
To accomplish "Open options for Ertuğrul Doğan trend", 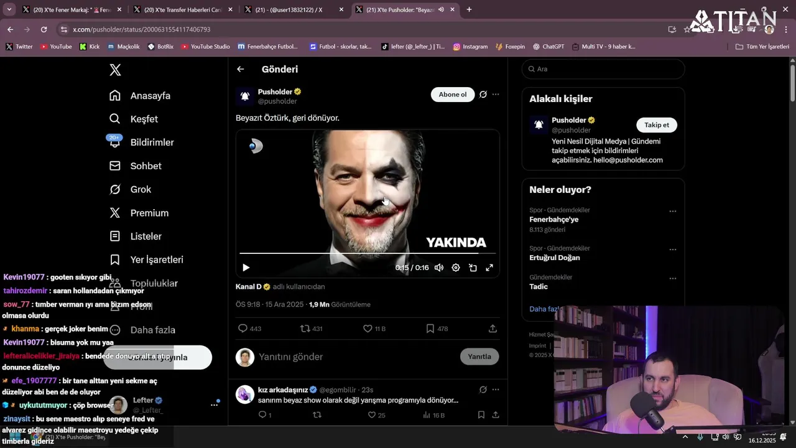I will [673, 250].
